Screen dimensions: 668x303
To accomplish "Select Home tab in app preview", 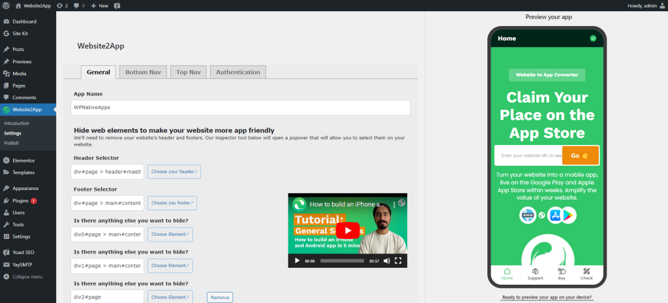I will point(507,274).
